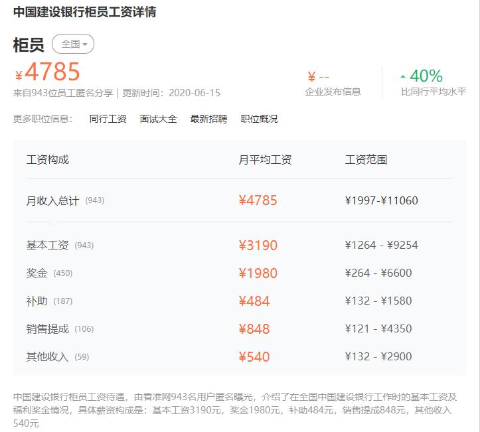The height and width of the screenshot is (432, 480).
Task: Click the ¥132 - ¥1580 range
Action: 378,301
